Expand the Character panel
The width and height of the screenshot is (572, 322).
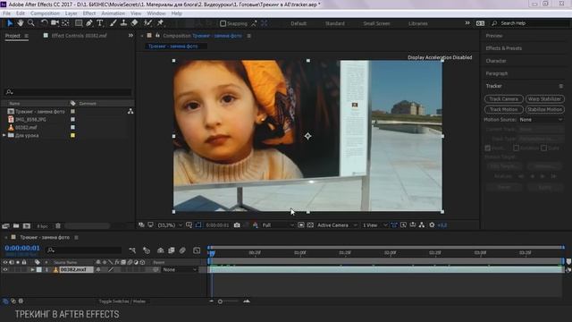(x=496, y=61)
